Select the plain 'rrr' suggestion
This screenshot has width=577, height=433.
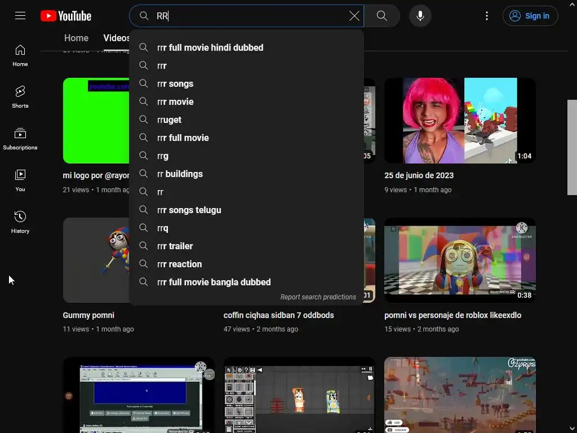(247, 65)
